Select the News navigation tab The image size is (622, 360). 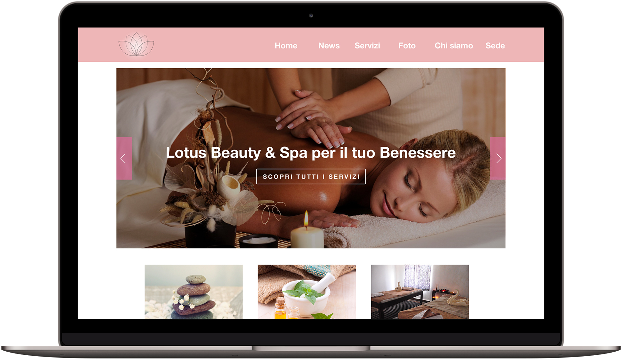pos(328,45)
